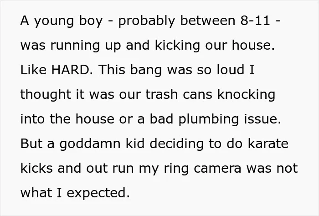Viewport: 319px width, 216px height.
Task: Click the word "camera"
Action: [x=217, y=169]
